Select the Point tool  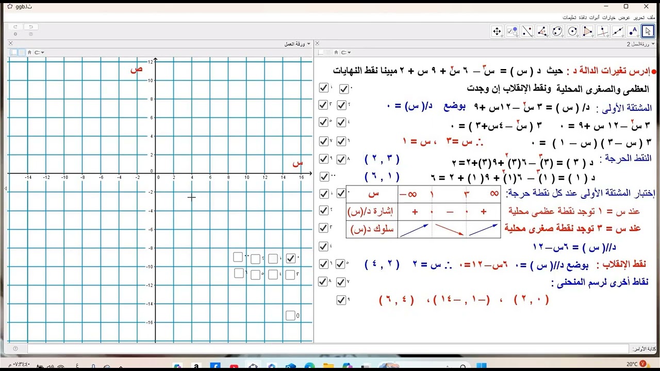pyautogui.click(x=633, y=31)
